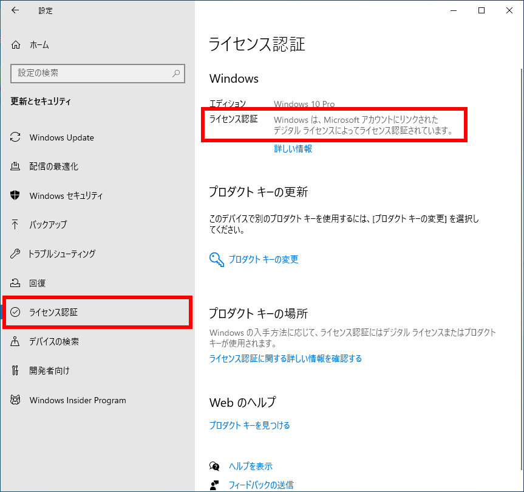Click the help bubble icon beside ヘルプを表示
Image resolution: width=524 pixels, height=492 pixels.
click(214, 466)
